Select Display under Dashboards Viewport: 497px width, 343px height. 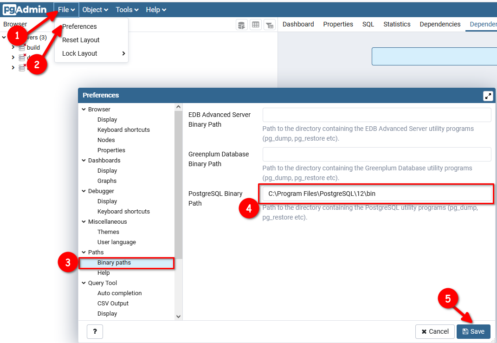click(x=107, y=170)
